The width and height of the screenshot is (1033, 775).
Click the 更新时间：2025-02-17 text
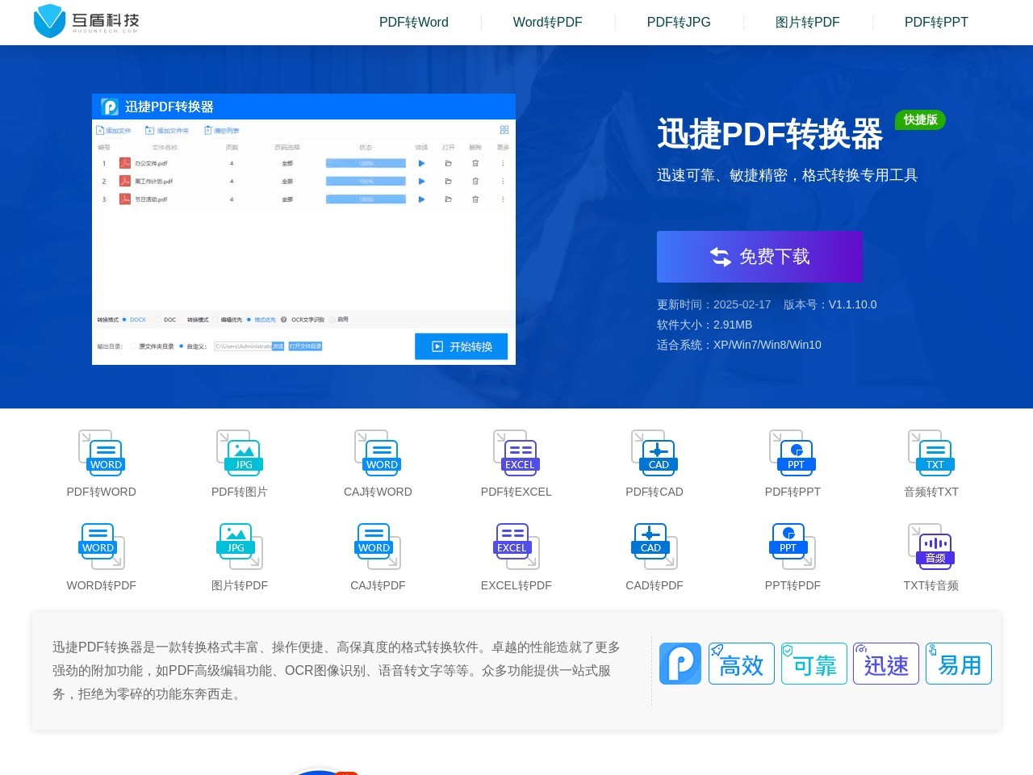coord(713,304)
